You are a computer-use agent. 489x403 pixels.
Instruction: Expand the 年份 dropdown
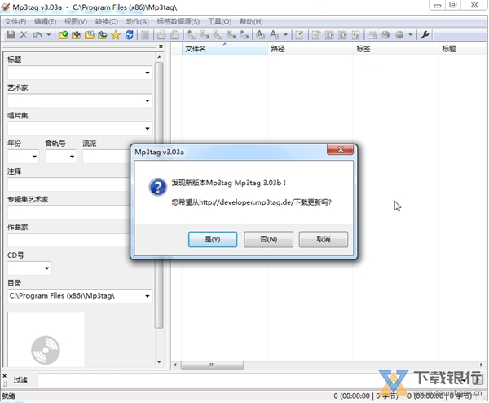tap(34, 157)
